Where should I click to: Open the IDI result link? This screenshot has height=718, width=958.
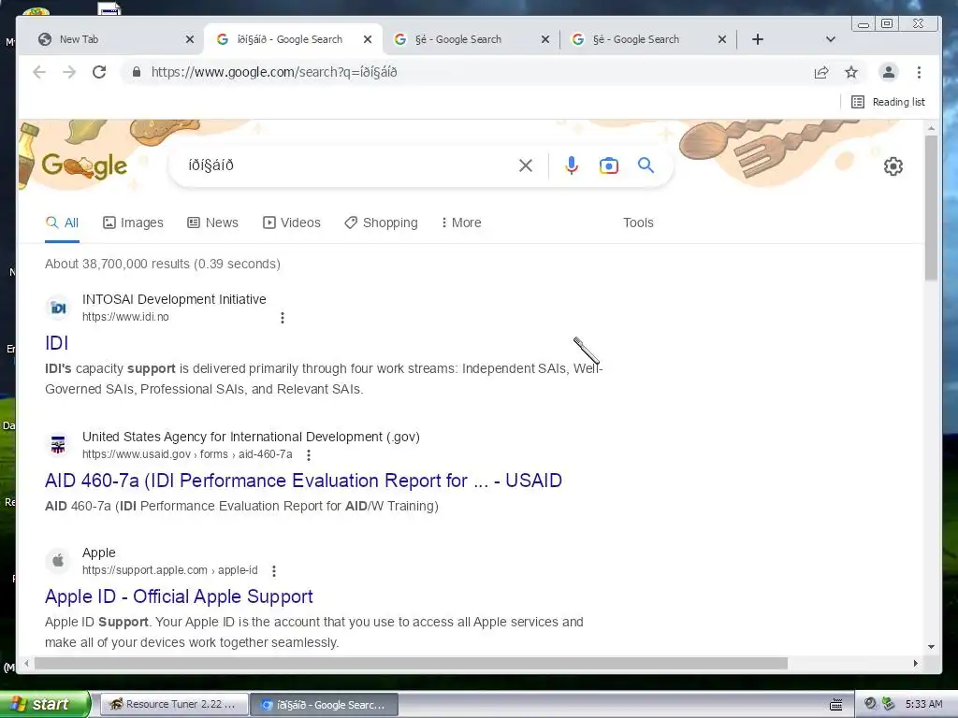57,343
